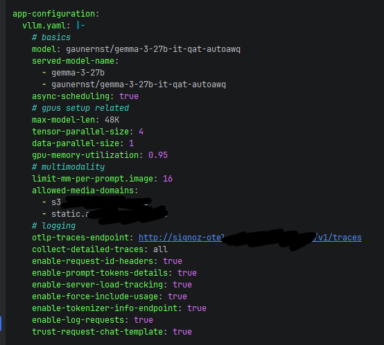Click the trust-request-chat-template key
384x345 pixels.
(99, 332)
